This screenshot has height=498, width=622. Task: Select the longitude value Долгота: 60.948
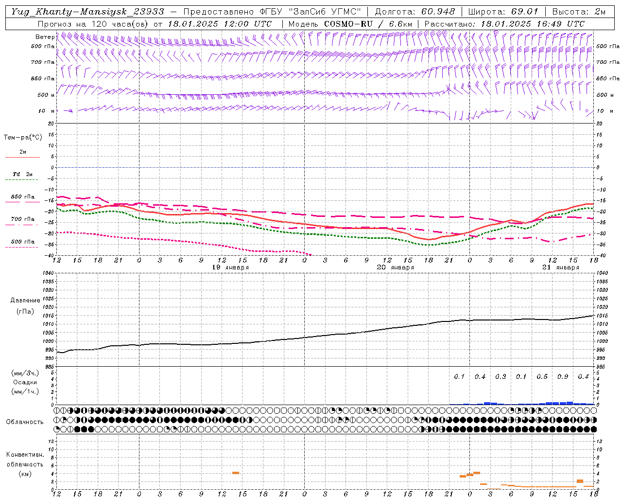[415, 12]
